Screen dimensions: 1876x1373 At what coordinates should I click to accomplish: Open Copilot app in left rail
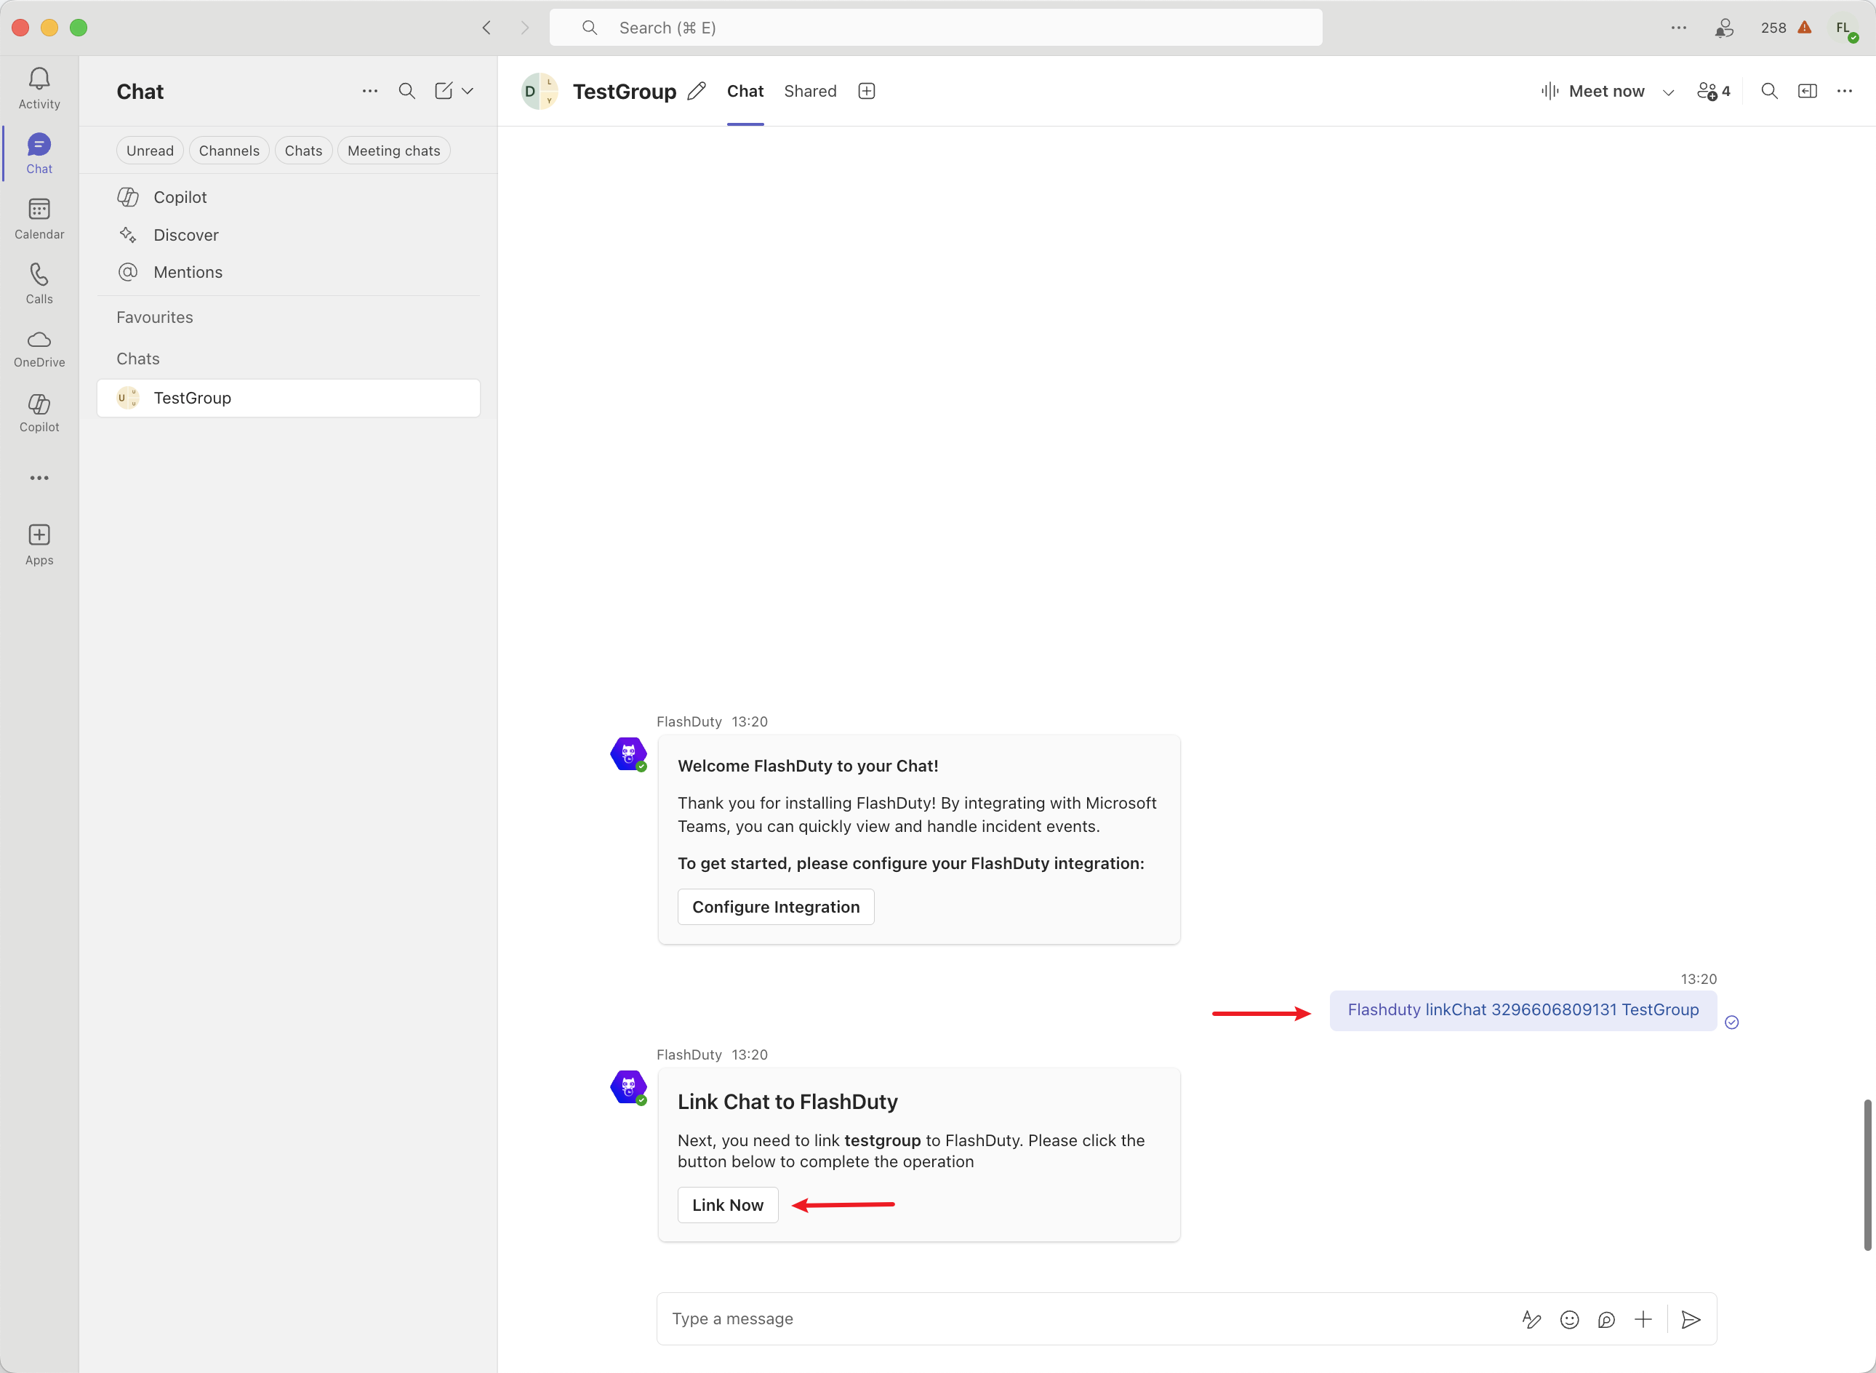pos(39,413)
